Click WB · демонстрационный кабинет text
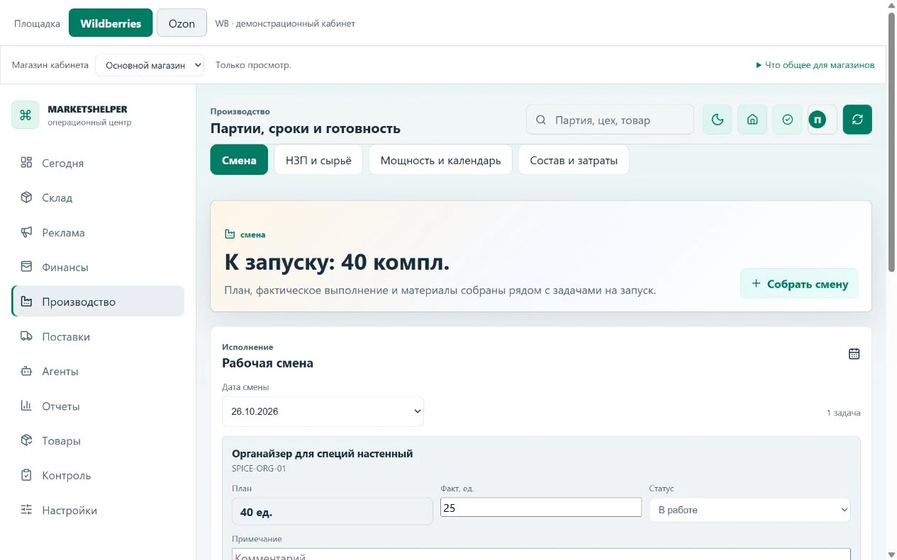 click(x=285, y=23)
